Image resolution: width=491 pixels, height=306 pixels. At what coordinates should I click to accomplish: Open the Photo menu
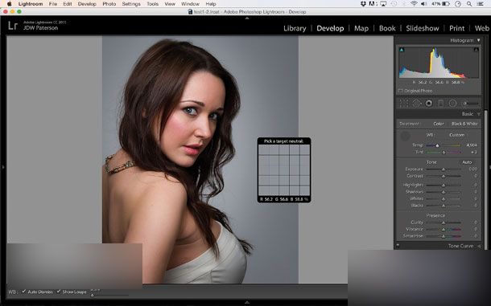[109, 4]
